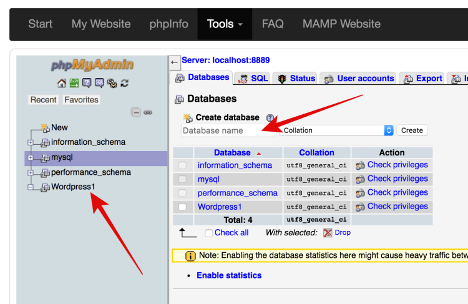The width and height of the screenshot is (468, 304).
Task: Click privileges icon for performance_schema row
Action: [x=360, y=194]
